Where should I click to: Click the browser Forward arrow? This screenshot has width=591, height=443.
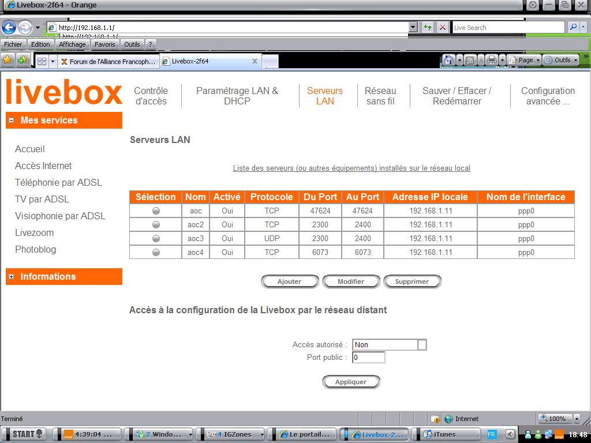click(x=25, y=27)
